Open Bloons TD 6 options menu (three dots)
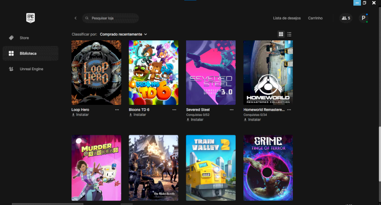Viewport: 381px width, 205px height. (174, 110)
